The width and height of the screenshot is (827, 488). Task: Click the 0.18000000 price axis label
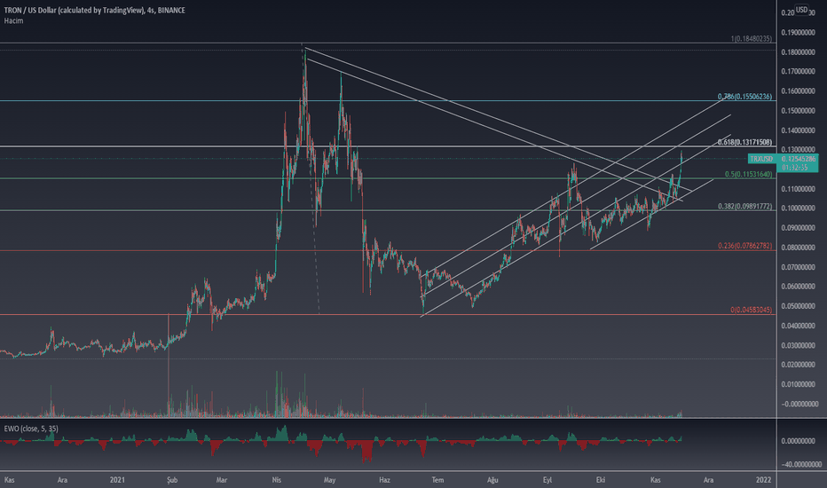point(799,52)
